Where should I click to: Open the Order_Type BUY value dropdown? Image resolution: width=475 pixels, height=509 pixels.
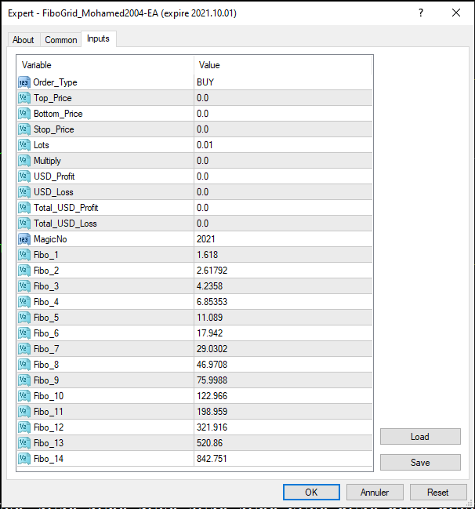[282, 82]
